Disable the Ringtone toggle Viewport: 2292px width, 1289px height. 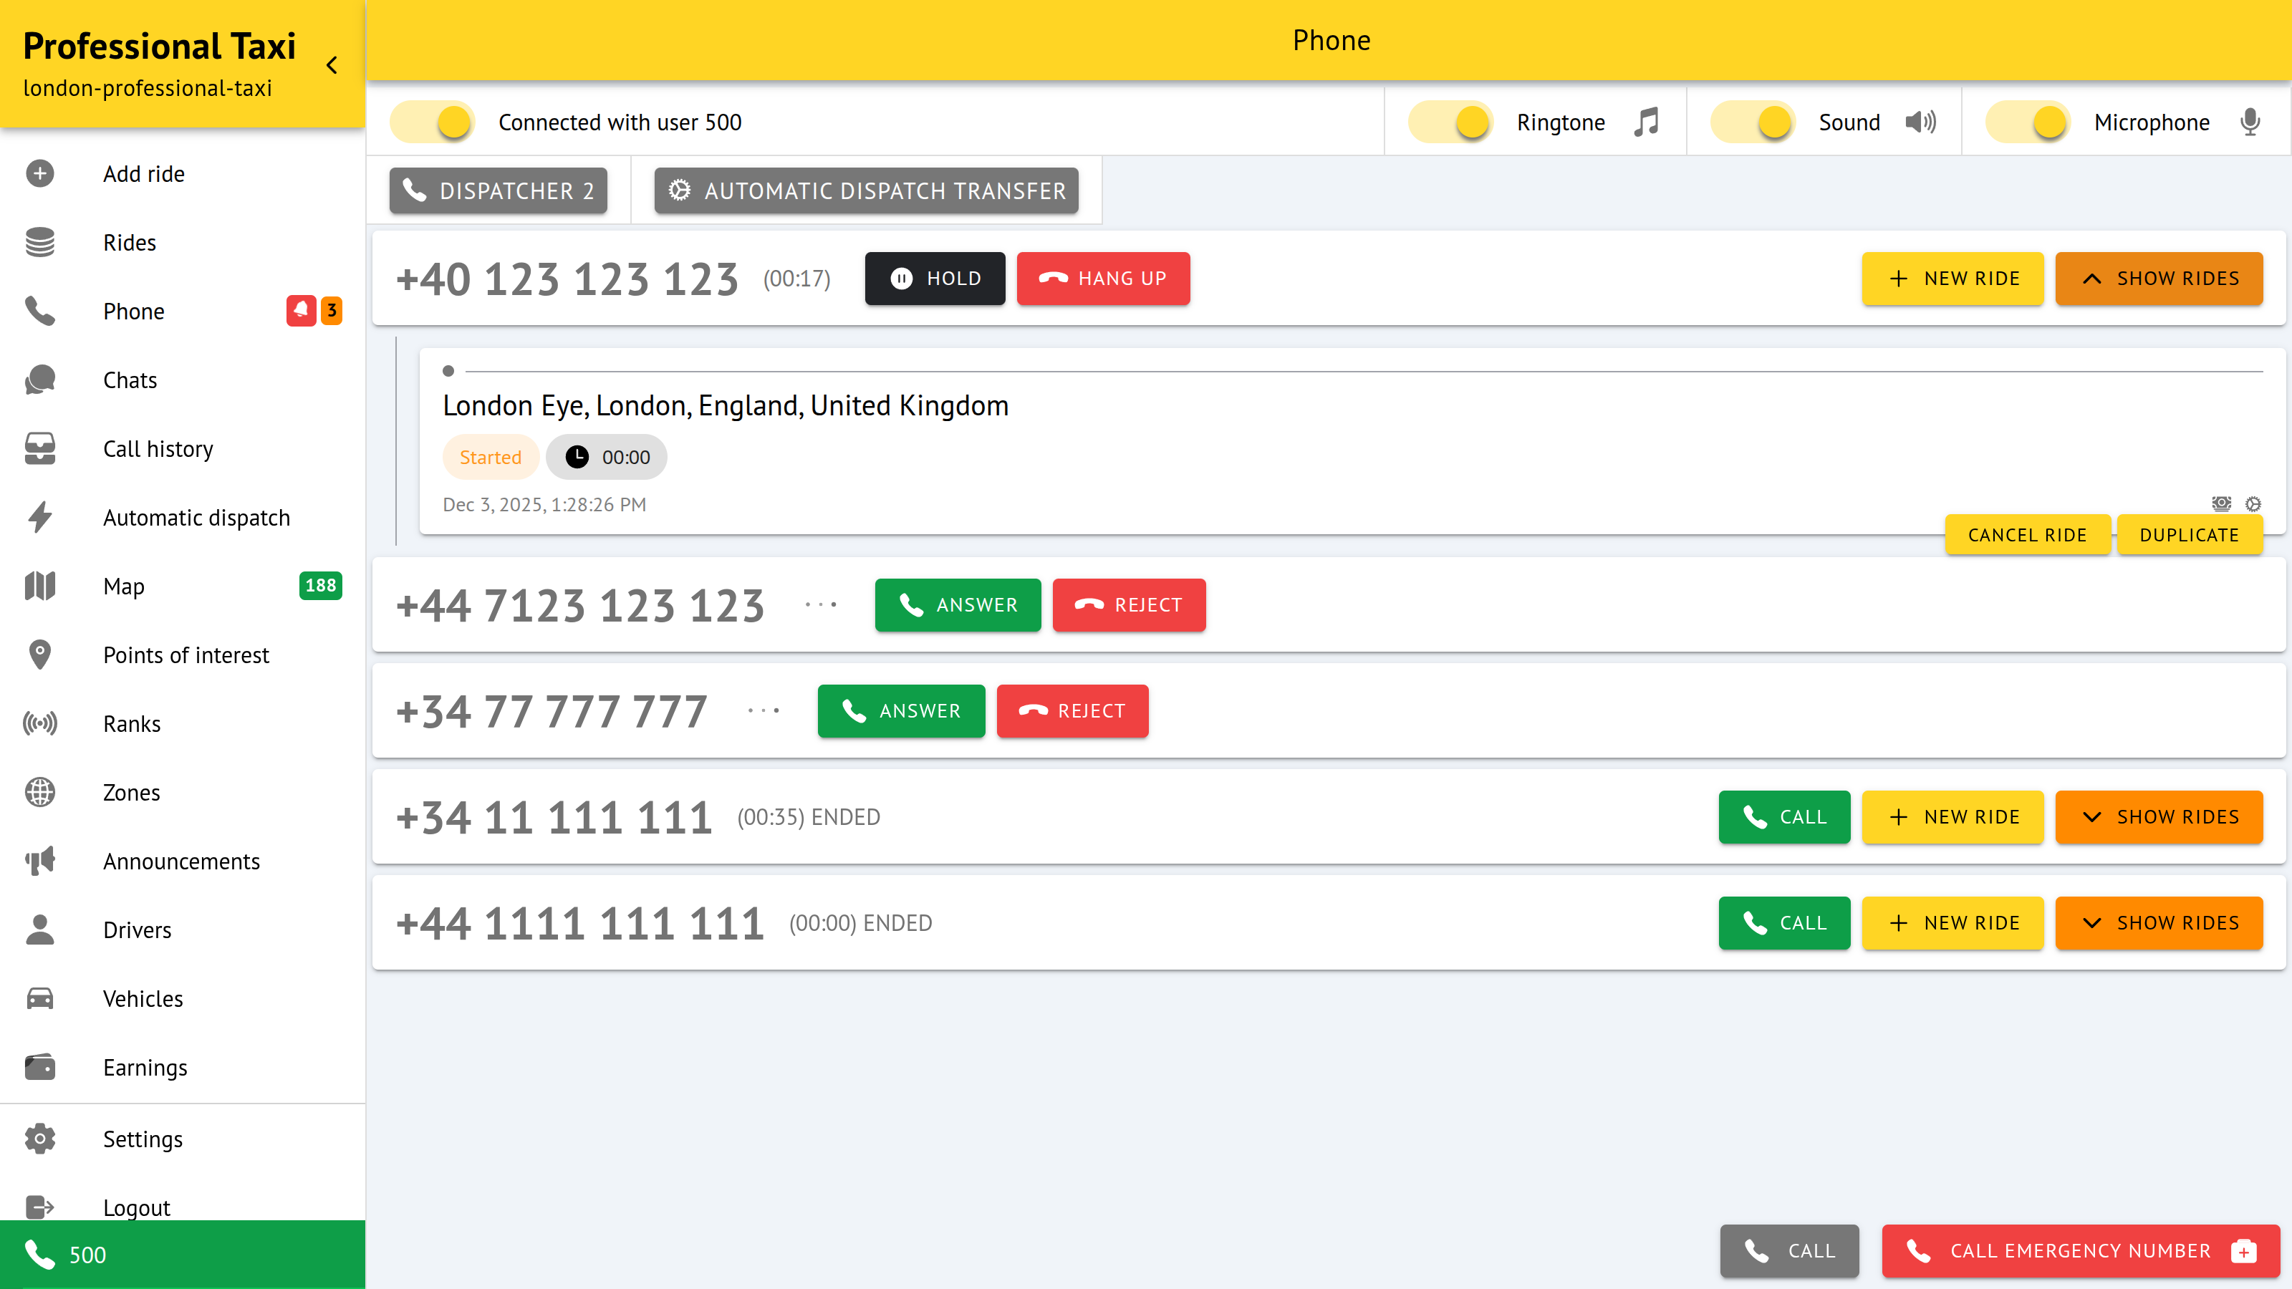pyautogui.click(x=1452, y=122)
